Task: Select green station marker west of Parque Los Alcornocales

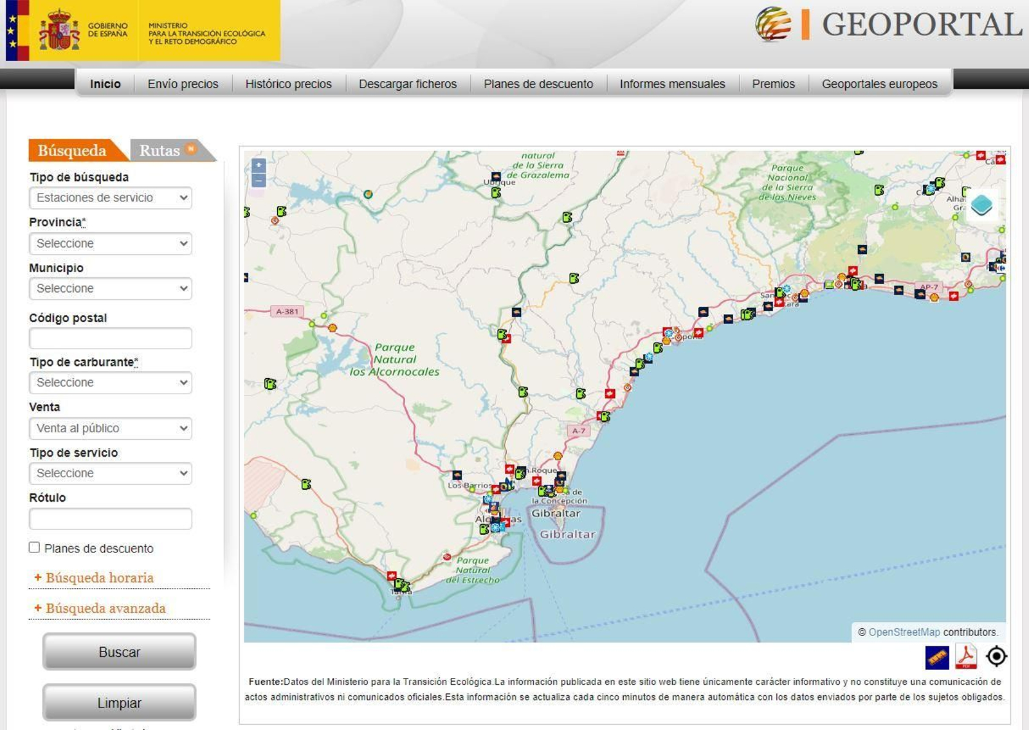Action: pos(270,384)
